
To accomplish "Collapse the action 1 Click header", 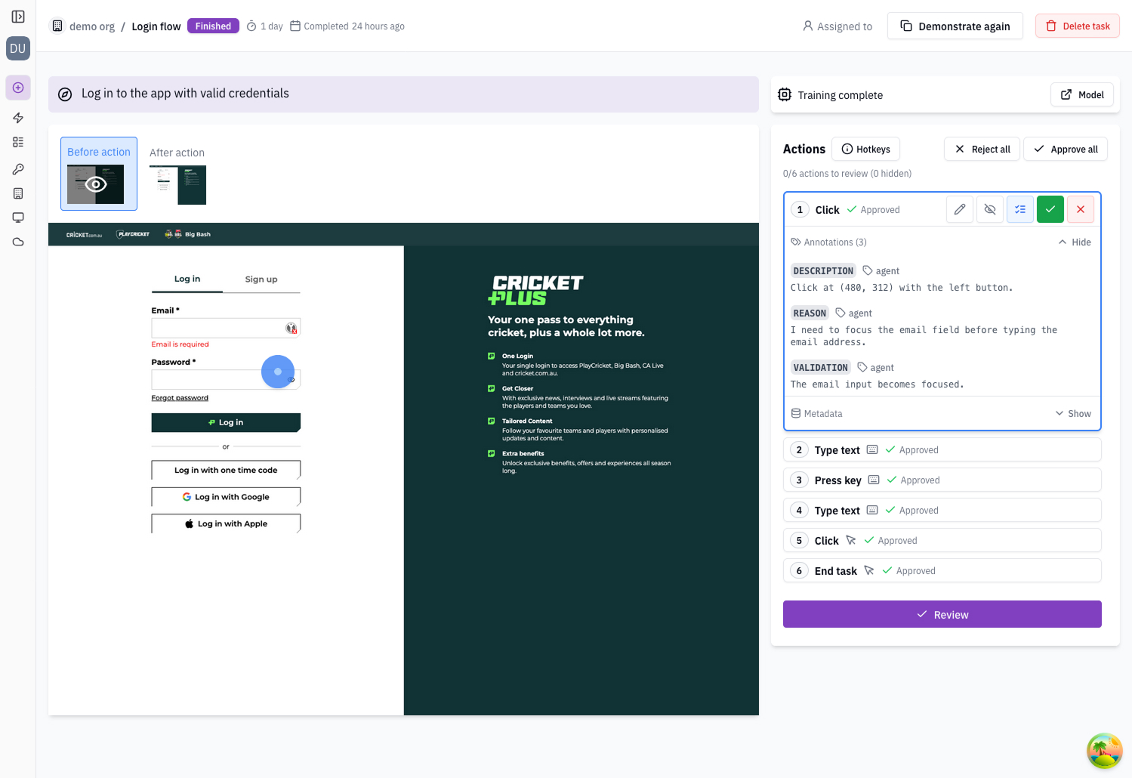I will [x=828, y=210].
